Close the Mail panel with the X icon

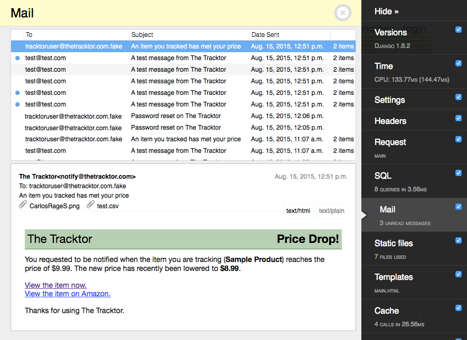coord(343,13)
